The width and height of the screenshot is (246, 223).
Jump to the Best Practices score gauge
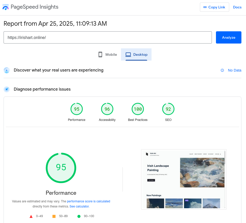click(x=138, y=109)
